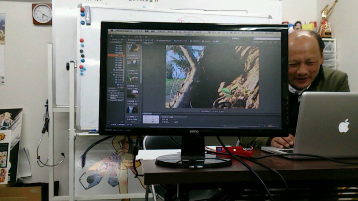The image size is (358, 201).
Task: Click the white metadata placard camera data box
Action: tap(151, 119)
